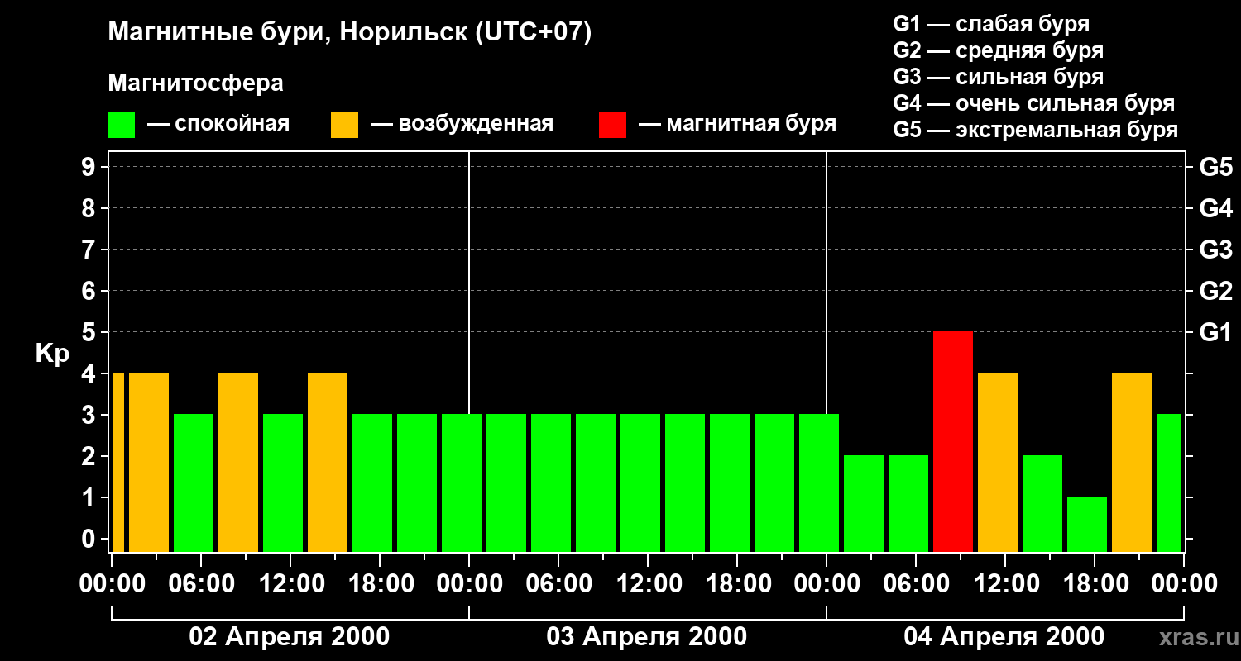
Task: Click 'G5 — экстремальная буря' description
Action: coord(1036,130)
